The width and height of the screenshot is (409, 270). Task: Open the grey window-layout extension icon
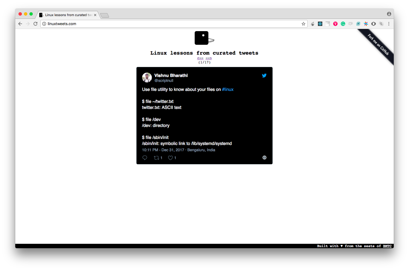(328, 24)
